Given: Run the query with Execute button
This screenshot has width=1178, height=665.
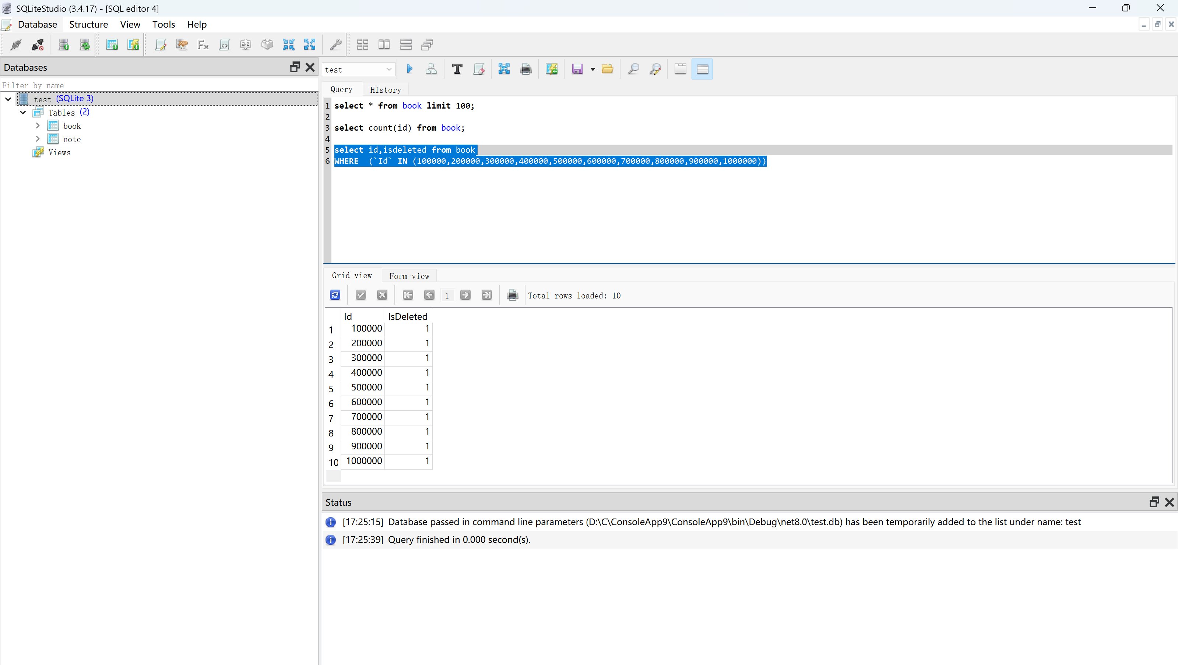Looking at the screenshot, I should tap(410, 69).
